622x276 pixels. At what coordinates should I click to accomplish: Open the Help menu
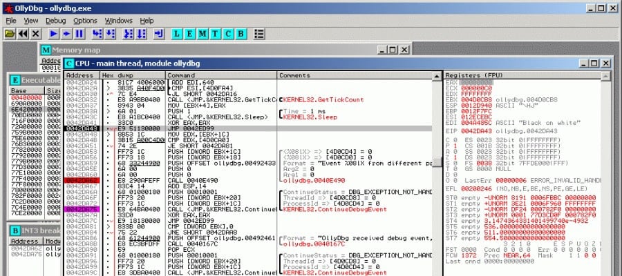point(147,21)
